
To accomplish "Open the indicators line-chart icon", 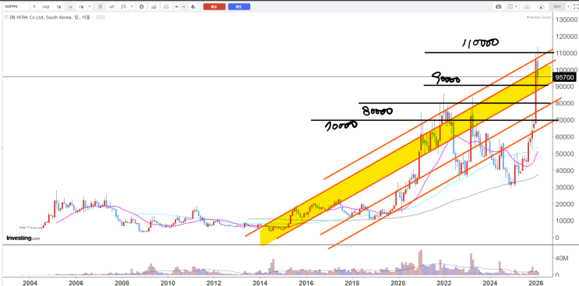I will tap(111, 7).
